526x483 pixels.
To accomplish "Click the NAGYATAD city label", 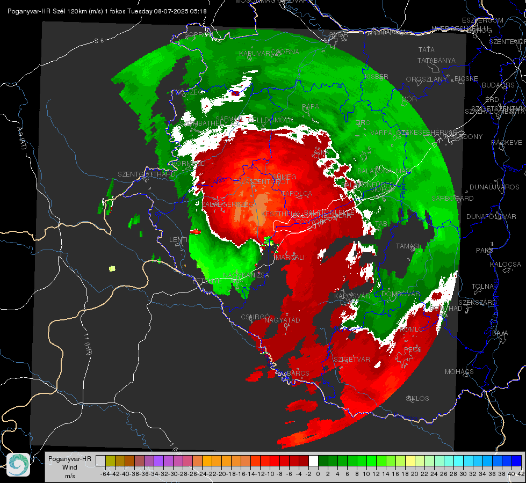I will (282, 320).
